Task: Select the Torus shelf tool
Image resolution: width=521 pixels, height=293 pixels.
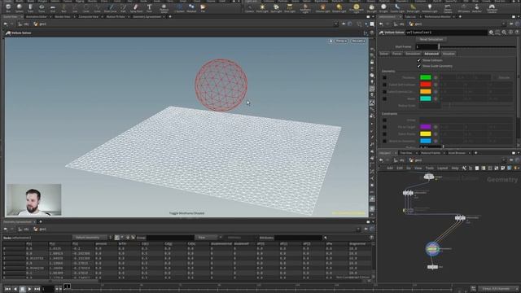Action: click(x=42, y=8)
